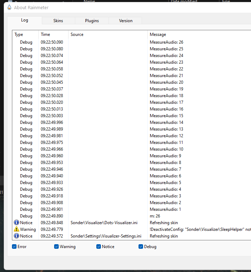This screenshot has height=272, width=251.
Task: Click the 'MeasureAudio: 15' message
Action: pos(166,115)
